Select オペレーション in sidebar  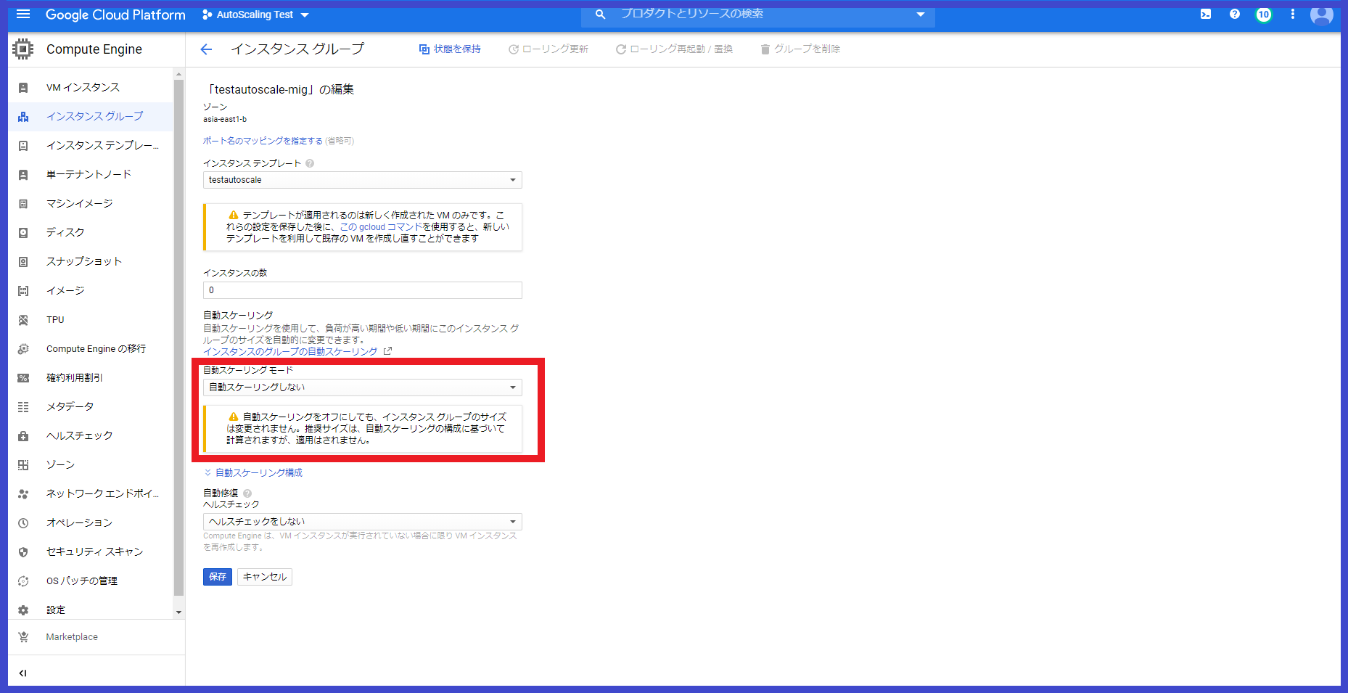click(80, 523)
